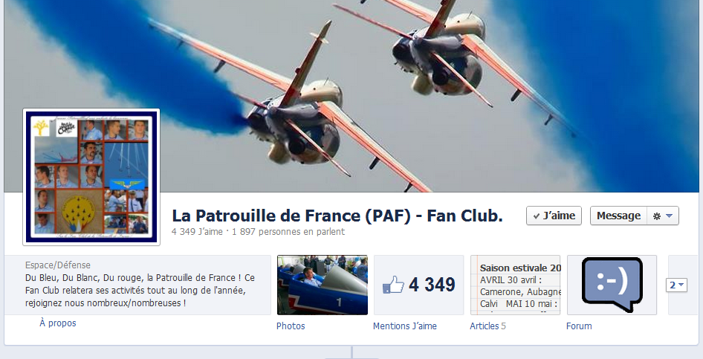
Task: Open the Photos cockpit thumbnail
Action: coord(323,285)
